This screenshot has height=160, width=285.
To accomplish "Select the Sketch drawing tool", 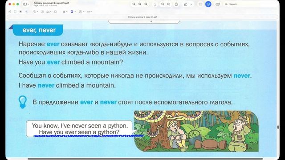I will click(x=27, y=12).
